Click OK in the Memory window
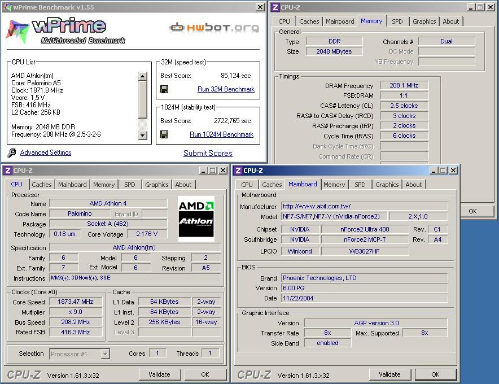Screen dimensions: 499x384 [478, 211]
